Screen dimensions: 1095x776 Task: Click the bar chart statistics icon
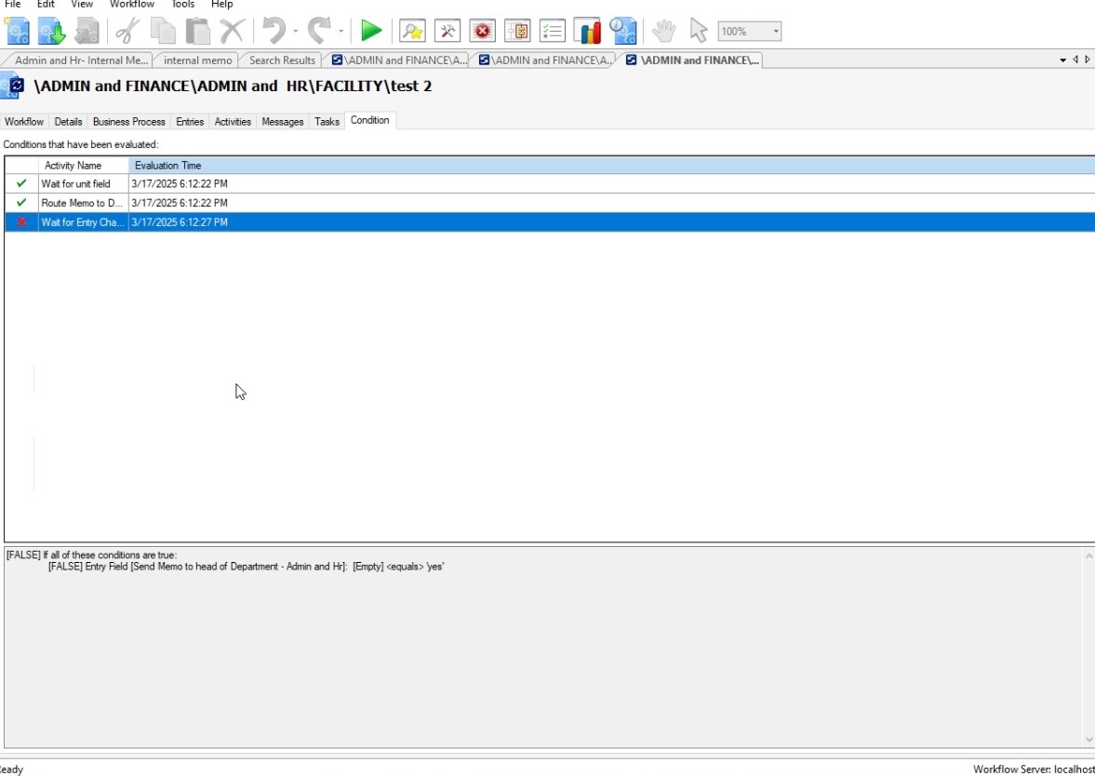point(587,31)
